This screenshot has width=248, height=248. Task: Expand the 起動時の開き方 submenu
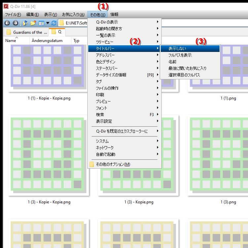pyautogui.click(x=124, y=29)
